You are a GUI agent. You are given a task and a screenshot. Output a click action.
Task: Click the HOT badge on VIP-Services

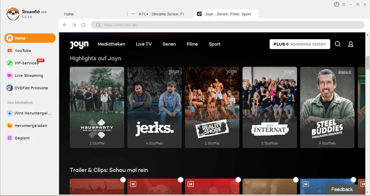click(x=40, y=60)
